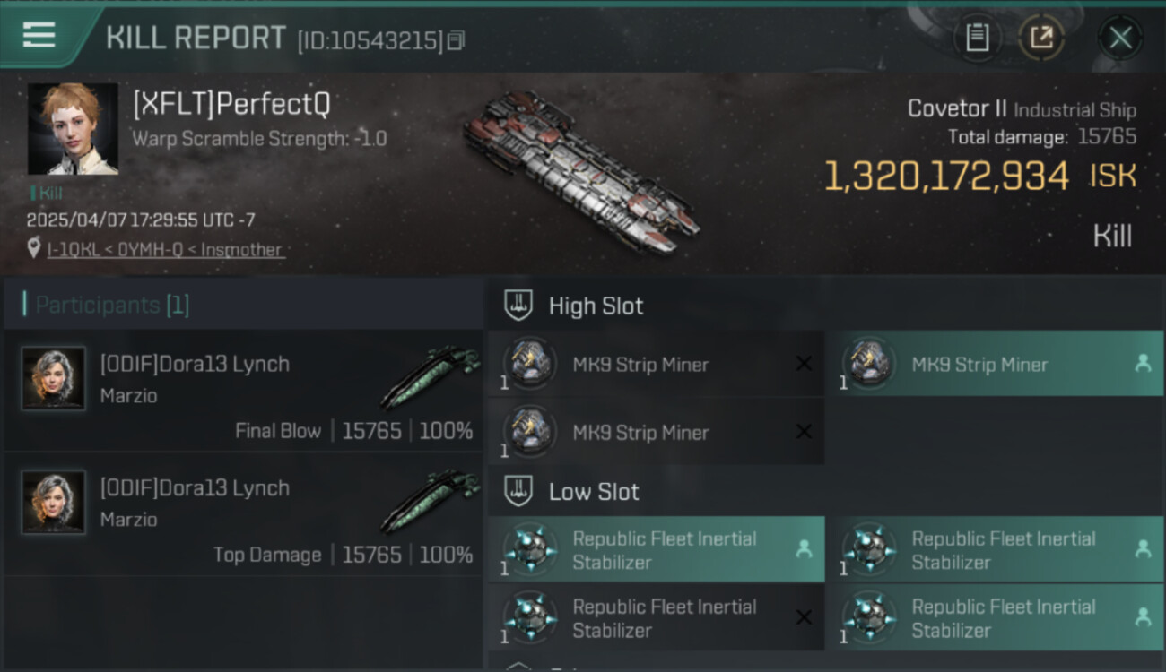Click the Top Damage participant row
Viewport: 1166px width, 672px height.
[x=244, y=513]
